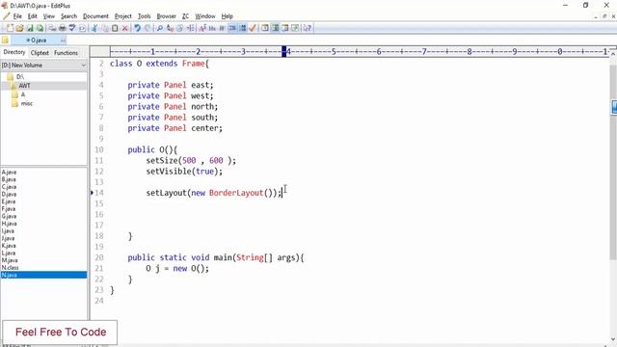
Task: Select D.java in the file list
Action: coord(9,195)
